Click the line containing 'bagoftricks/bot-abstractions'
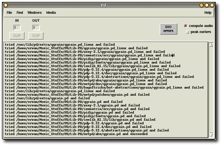Viewport: 222px width, 146px height. tap(104, 87)
